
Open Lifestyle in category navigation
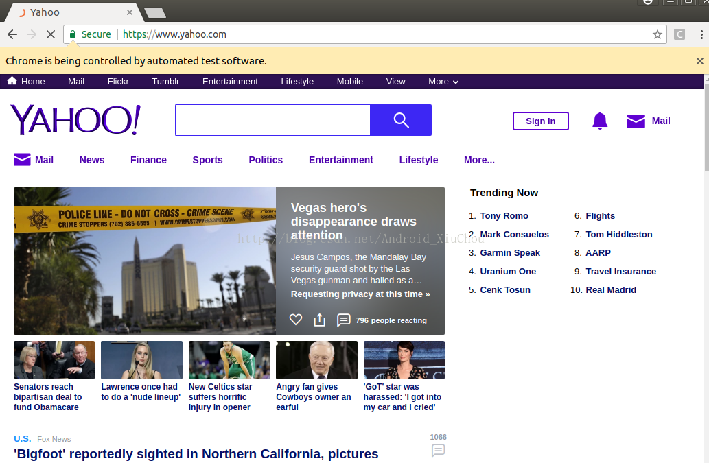pos(418,160)
